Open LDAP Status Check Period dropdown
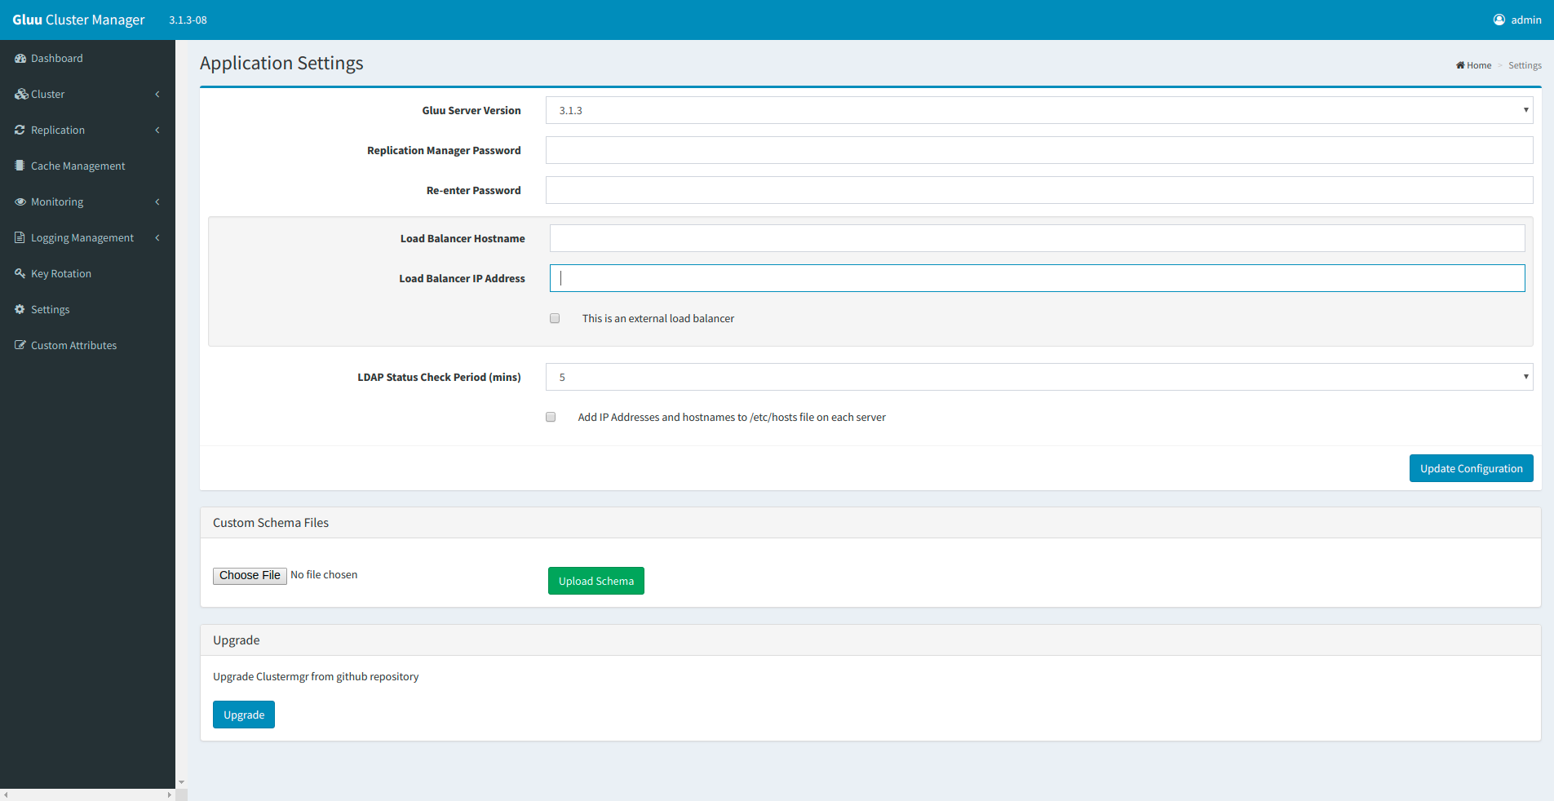1554x801 pixels. click(x=1039, y=377)
